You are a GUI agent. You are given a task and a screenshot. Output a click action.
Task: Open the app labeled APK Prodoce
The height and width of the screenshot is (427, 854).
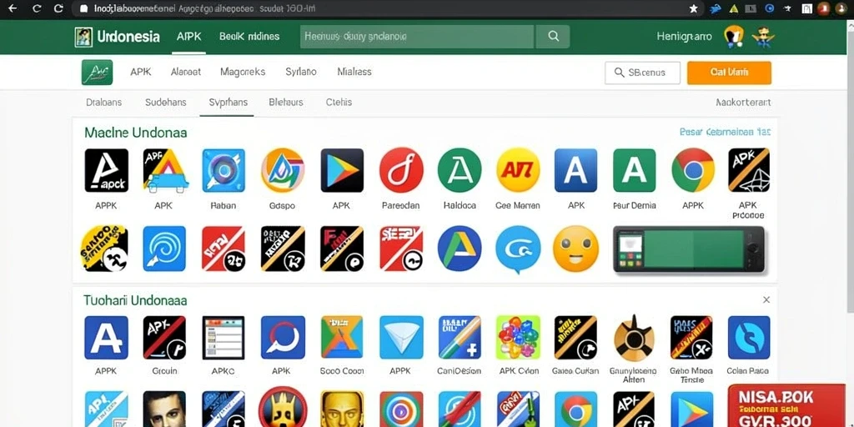tap(749, 170)
